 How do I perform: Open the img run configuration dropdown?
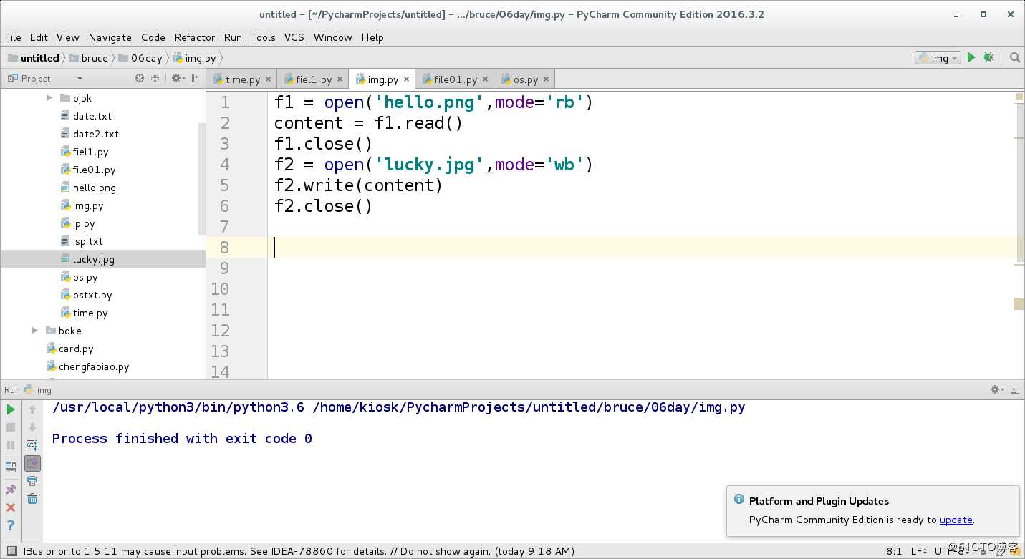938,58
